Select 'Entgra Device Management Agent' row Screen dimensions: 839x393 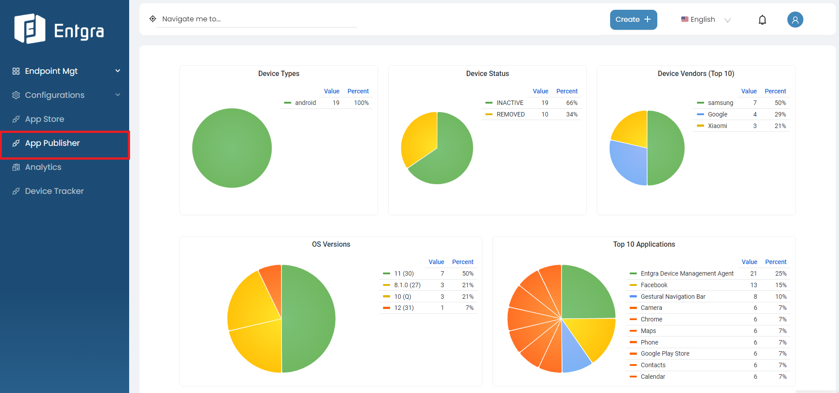708,273
